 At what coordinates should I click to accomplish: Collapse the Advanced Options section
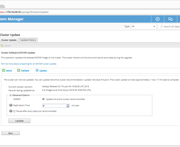point(10,95)
